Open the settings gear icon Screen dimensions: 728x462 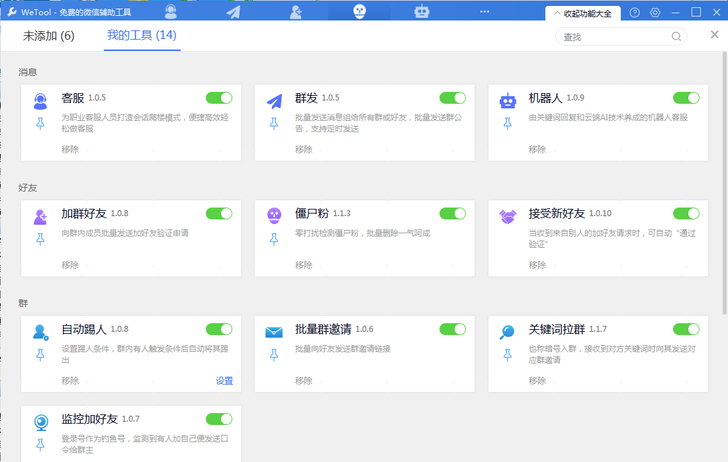point(655,13)
